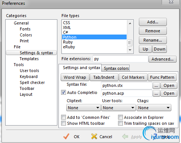Select the Fonts category

tap(25, 29)
